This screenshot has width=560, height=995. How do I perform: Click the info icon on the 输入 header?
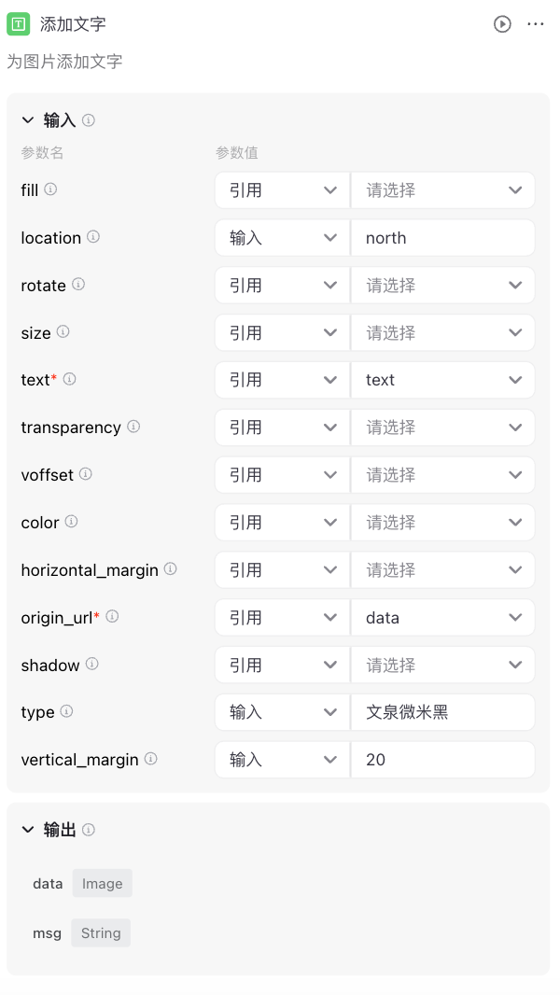87,119
